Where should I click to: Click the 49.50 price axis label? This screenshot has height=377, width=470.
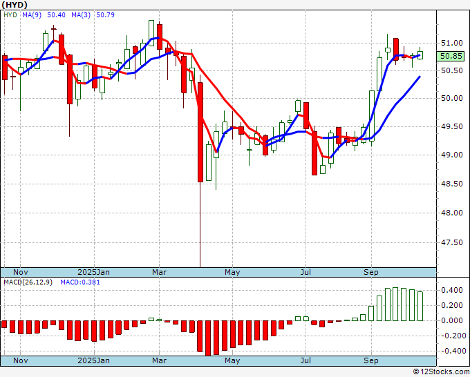(x=452, y=126)
